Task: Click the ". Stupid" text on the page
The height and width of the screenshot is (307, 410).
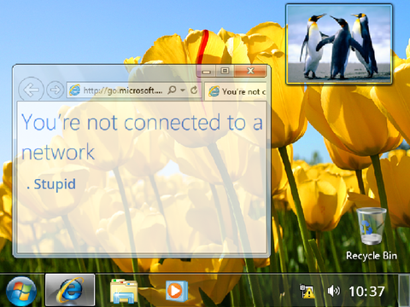Action: point(51,184)
